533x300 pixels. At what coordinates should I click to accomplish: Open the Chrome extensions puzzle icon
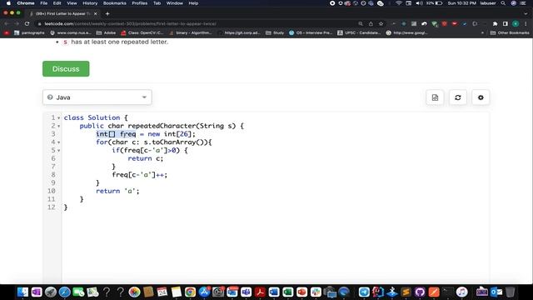coord(495,24)
